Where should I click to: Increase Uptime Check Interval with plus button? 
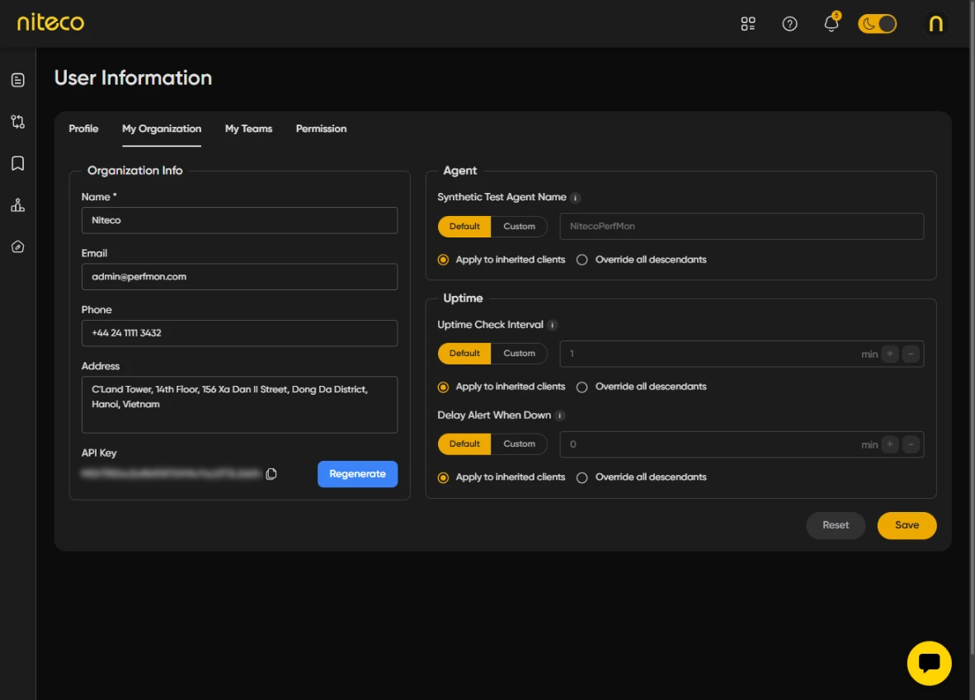(889, 354)
